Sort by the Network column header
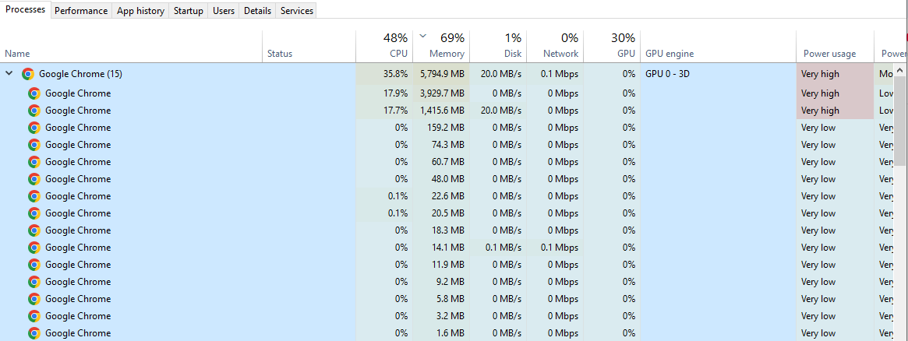The width and height of the screenshot is (908, 341). [x=554, y=46]
